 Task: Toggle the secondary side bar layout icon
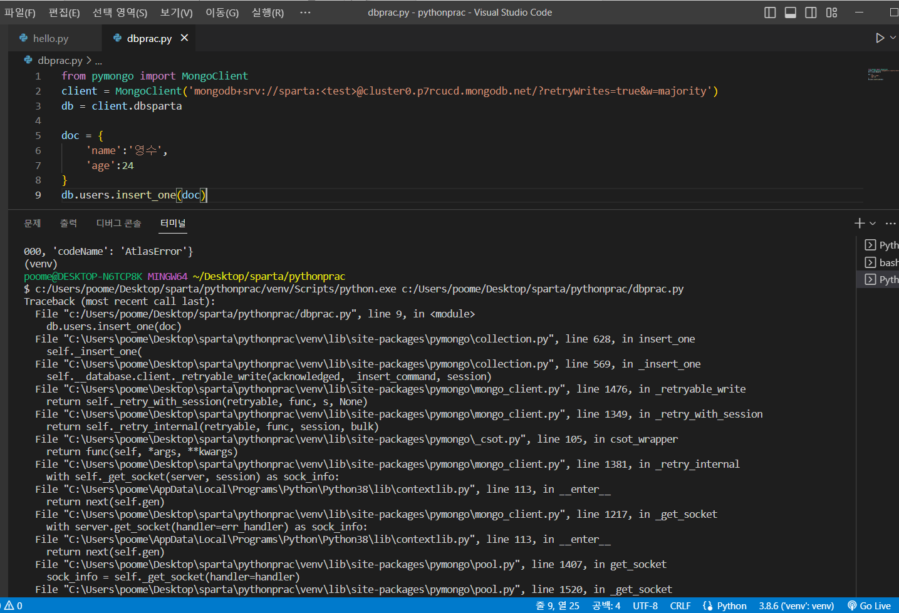(x=811, y=13)
